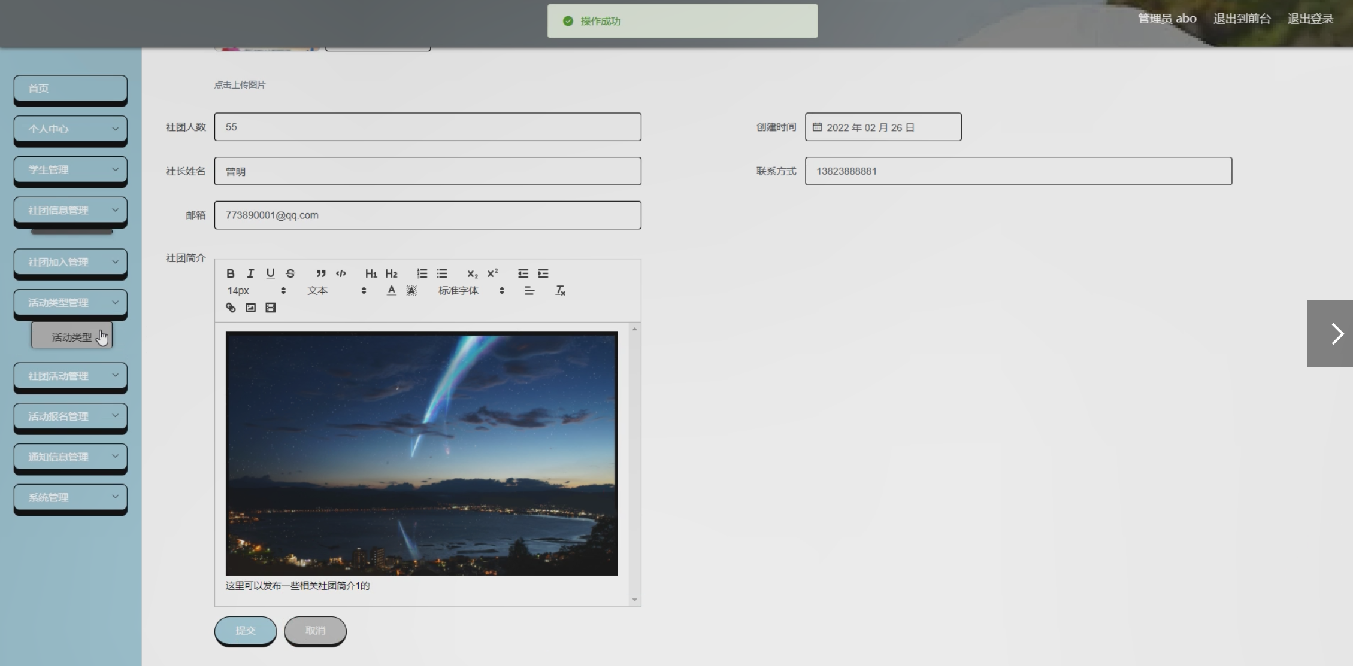Open the 标准字体 font family dropdown
The image size is (1353, 666).
[x=471, y=291]
